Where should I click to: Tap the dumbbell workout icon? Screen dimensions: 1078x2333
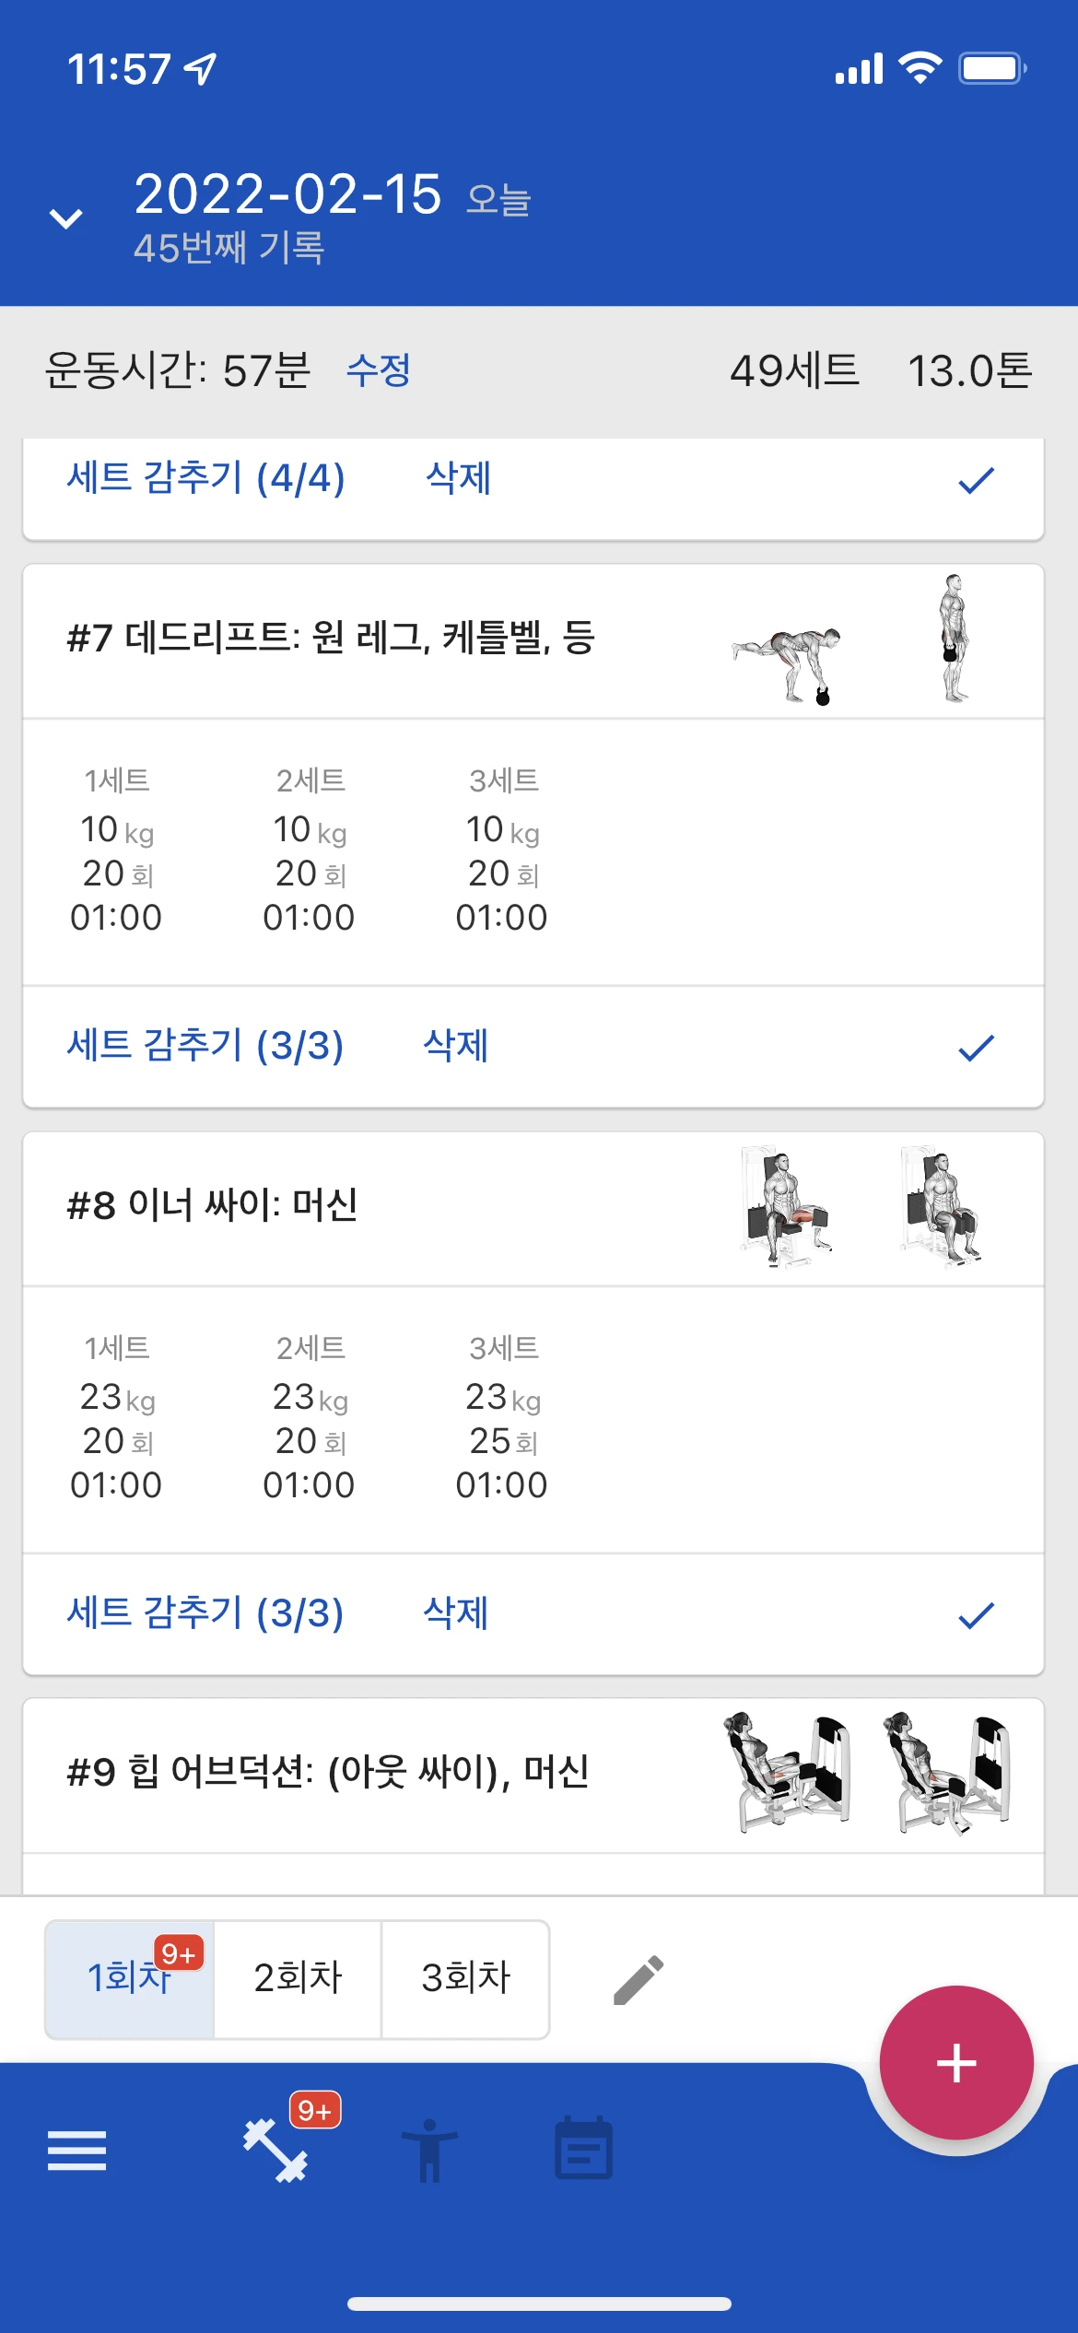[x=275, y=2150]
